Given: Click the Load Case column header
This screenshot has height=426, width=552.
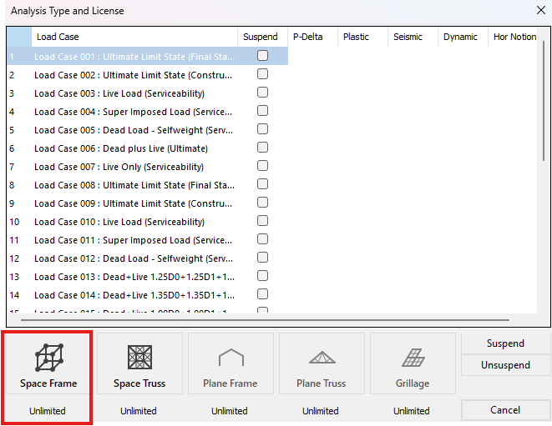Looking at the screenshot, I should pos(134,37).
